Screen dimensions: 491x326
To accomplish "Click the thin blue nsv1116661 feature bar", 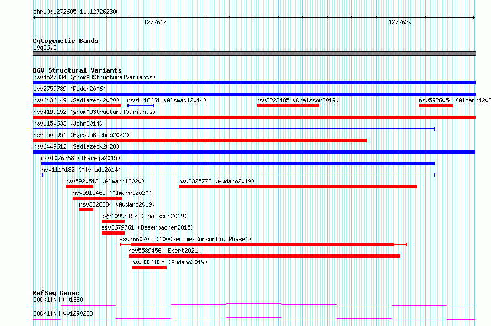I will tap(141, 106).
